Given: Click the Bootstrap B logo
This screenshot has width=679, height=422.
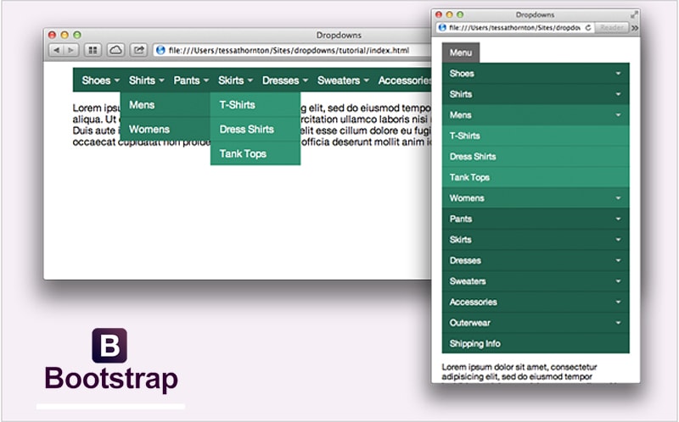Looking at the screenshot, I should point(109,346).
